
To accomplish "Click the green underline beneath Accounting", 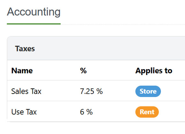I will pos(34,24).
